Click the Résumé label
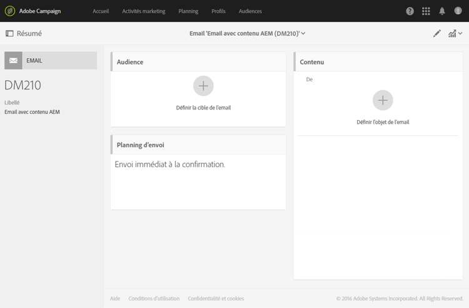 (x=29, y=34)
